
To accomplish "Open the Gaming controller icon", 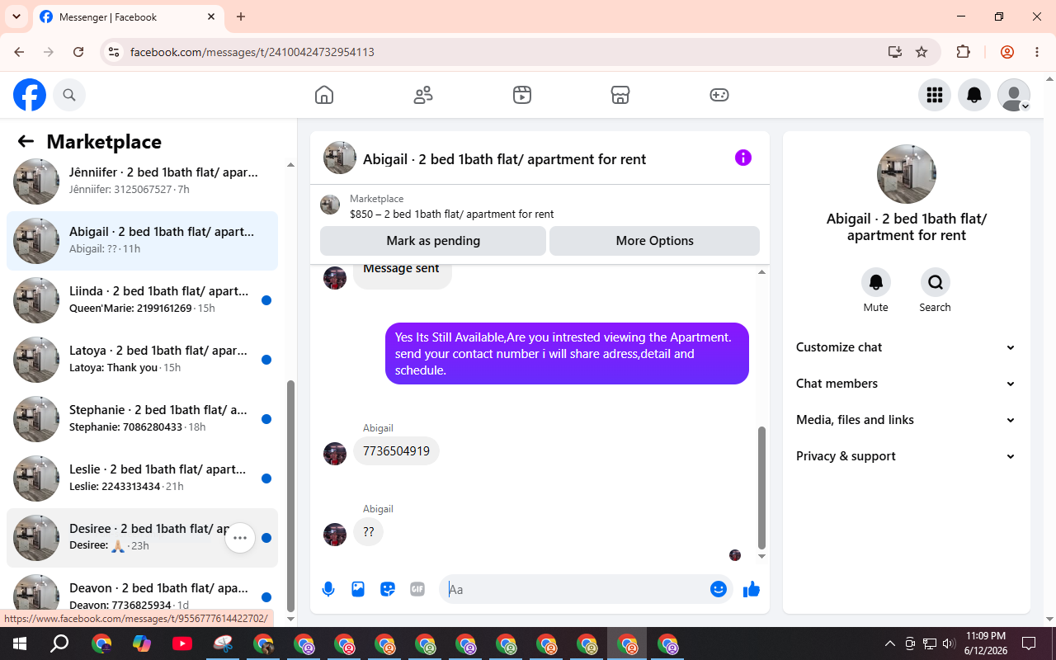I will coord(719,95).
